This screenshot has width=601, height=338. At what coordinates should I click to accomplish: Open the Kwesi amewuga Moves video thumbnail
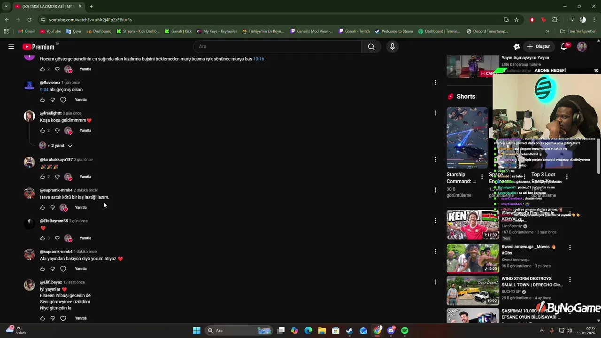tap(473, 258)
